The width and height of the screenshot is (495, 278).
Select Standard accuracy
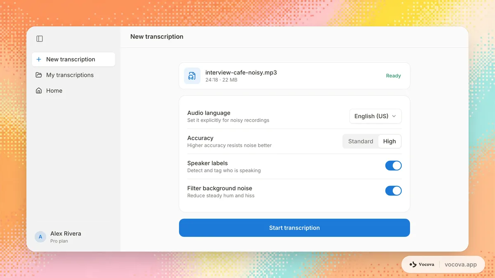point(361,141)
